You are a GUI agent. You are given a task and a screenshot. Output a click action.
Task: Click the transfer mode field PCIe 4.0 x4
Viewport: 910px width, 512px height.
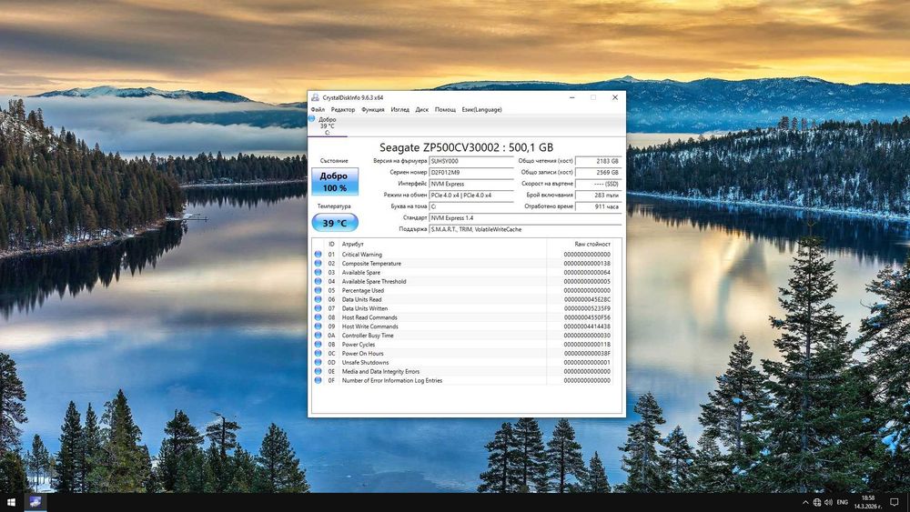coord(471,196)
